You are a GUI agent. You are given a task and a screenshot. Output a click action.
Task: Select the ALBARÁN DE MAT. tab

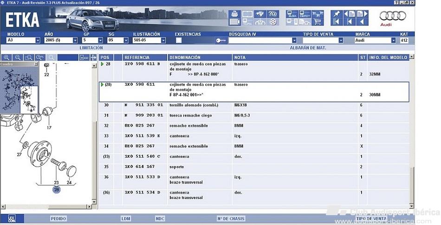(308, 48)
